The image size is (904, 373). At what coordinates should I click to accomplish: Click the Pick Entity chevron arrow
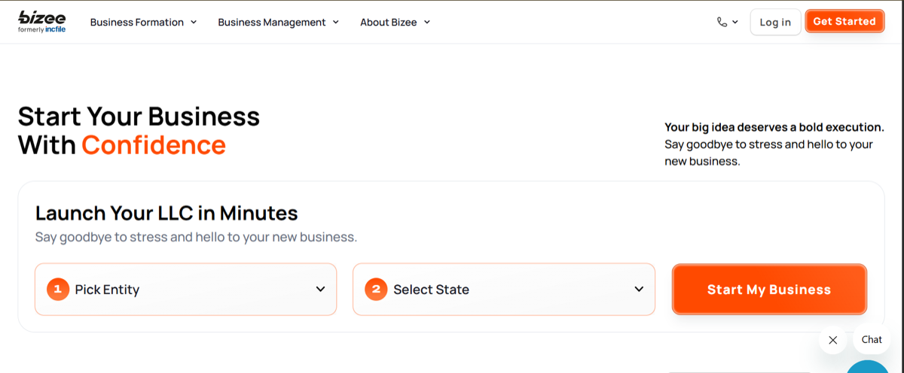pos(320,290)
